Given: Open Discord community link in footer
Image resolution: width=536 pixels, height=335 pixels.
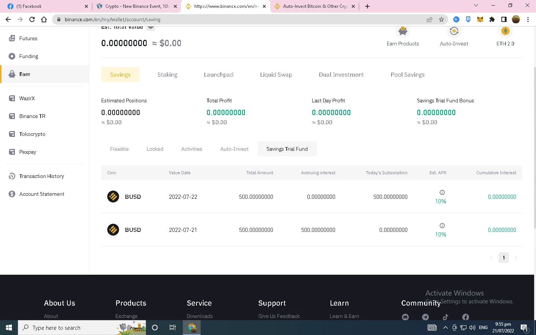Looking at the screenshot, I should [405, 317].
